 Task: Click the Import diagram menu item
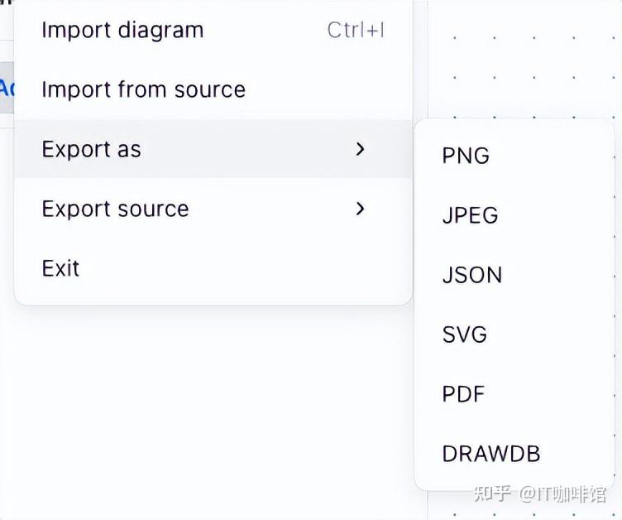click(x=122, y=31)
